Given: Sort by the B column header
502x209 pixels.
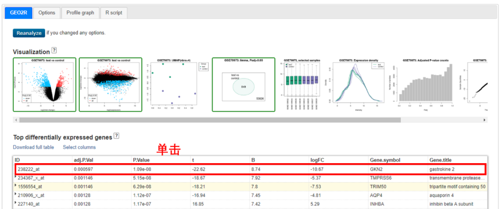Looking at the screenshot, I should 279,159.
